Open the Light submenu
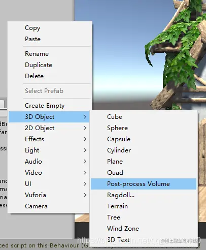Viewport: 206px width, 250px height. click(x=49, y=150)
